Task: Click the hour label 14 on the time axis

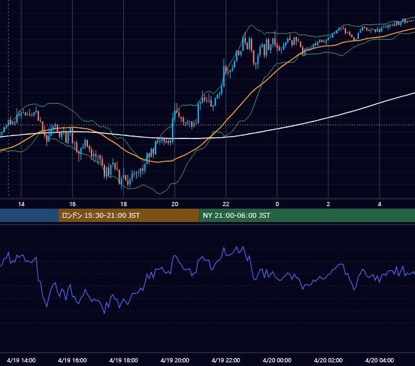Action: click(x=21, y=204)
